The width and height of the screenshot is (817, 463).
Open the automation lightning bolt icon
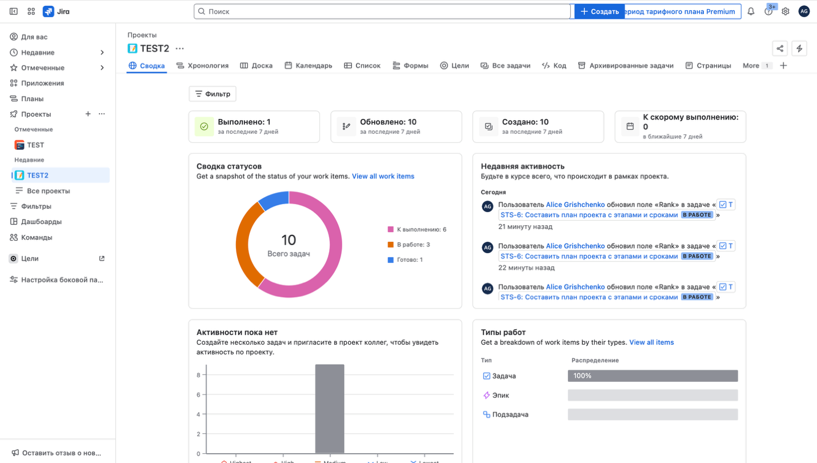(x=799, y=49)
